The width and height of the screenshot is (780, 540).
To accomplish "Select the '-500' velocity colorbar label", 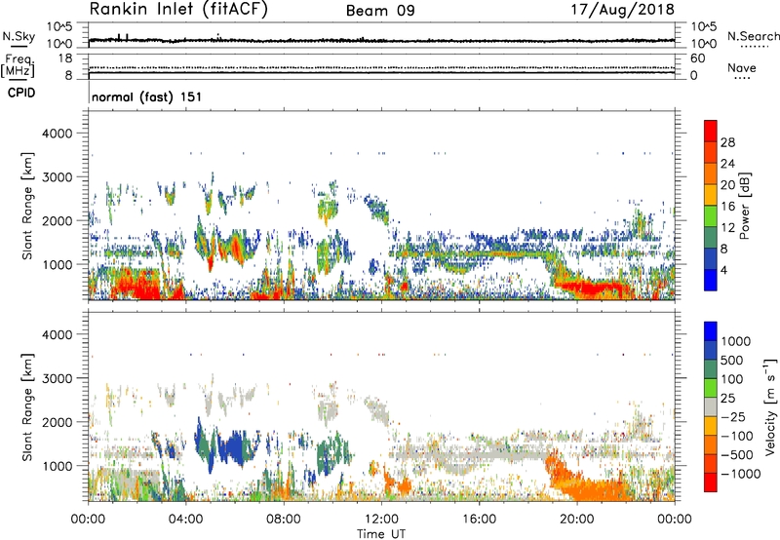I will pyautogui.click(x=737, y=455).
